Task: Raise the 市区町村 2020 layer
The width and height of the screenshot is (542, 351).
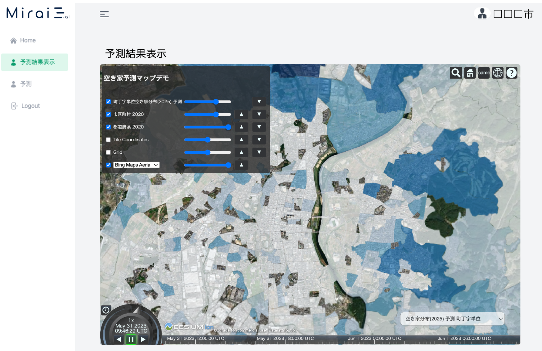Action: pyautogui.click(x=242, y=114)
